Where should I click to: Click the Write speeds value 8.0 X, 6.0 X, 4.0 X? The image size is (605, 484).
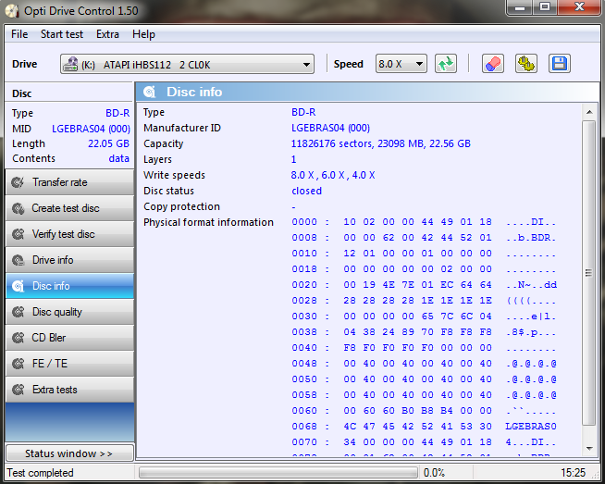click(333, 175)
